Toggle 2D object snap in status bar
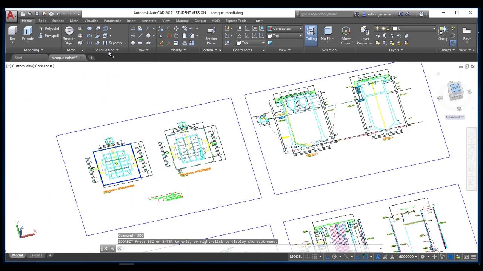Screen dimensions: 483x271 click(365, 257)
